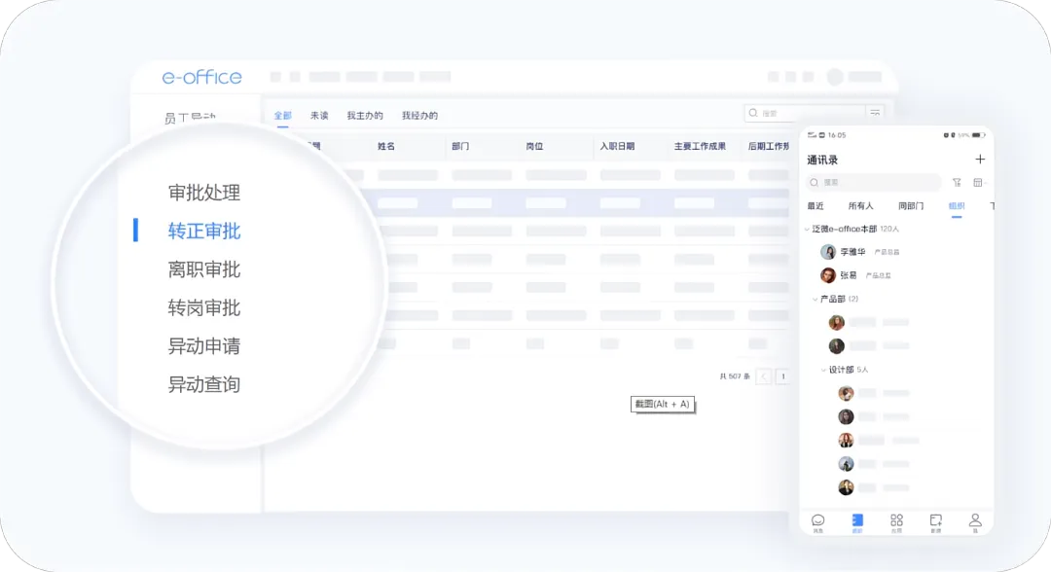Tap the profile person icon in bottom bar
Screen dimensions: 1051x572
(974, 520)
